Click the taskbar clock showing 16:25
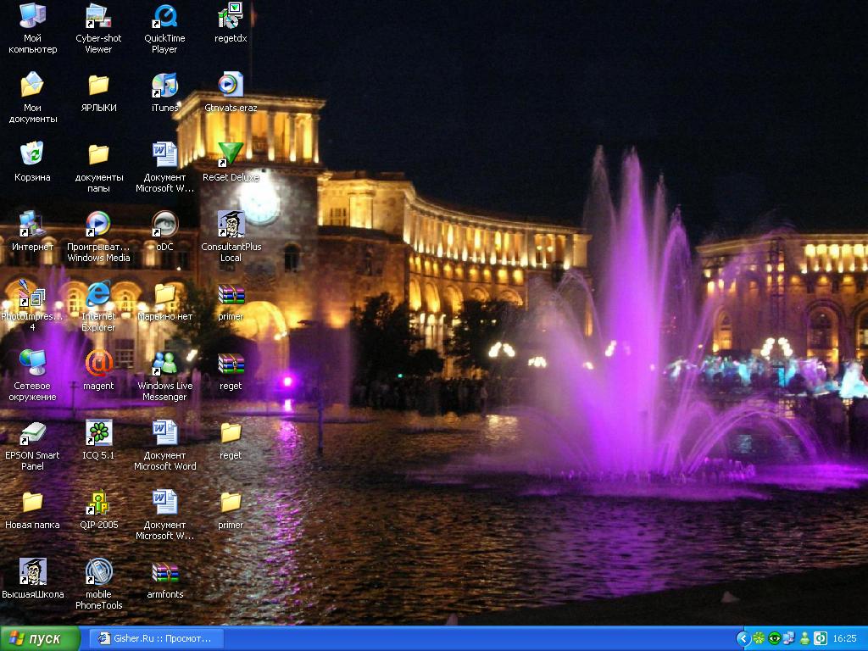The width and height of the screenshot is (868, 651). [844, 638]
